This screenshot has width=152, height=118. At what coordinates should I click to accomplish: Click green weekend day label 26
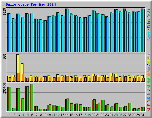pyautogui.click(x=120, y=115)
